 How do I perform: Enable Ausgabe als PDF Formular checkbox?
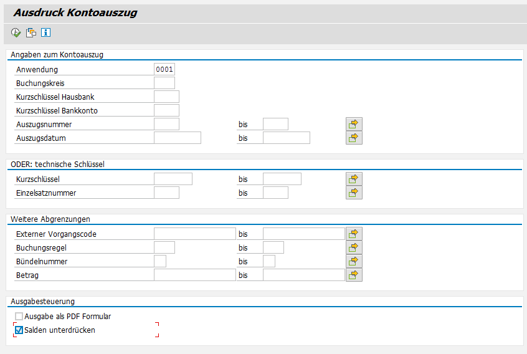click(19, 317)
